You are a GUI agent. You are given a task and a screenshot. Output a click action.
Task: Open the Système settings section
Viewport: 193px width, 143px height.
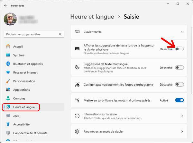pyautogui.click(x=34, y=55)
